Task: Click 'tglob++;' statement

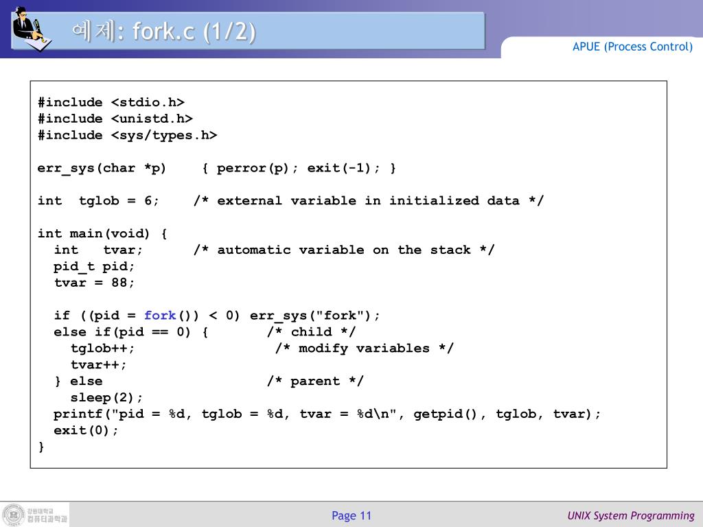Action: 103,349
